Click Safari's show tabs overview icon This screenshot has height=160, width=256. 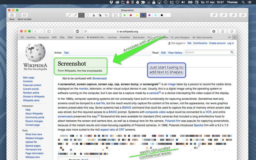click(x=231, y=31)
